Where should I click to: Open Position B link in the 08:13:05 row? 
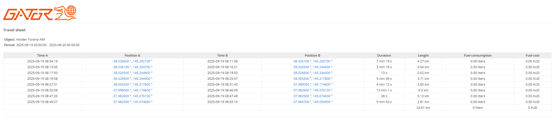312,67
